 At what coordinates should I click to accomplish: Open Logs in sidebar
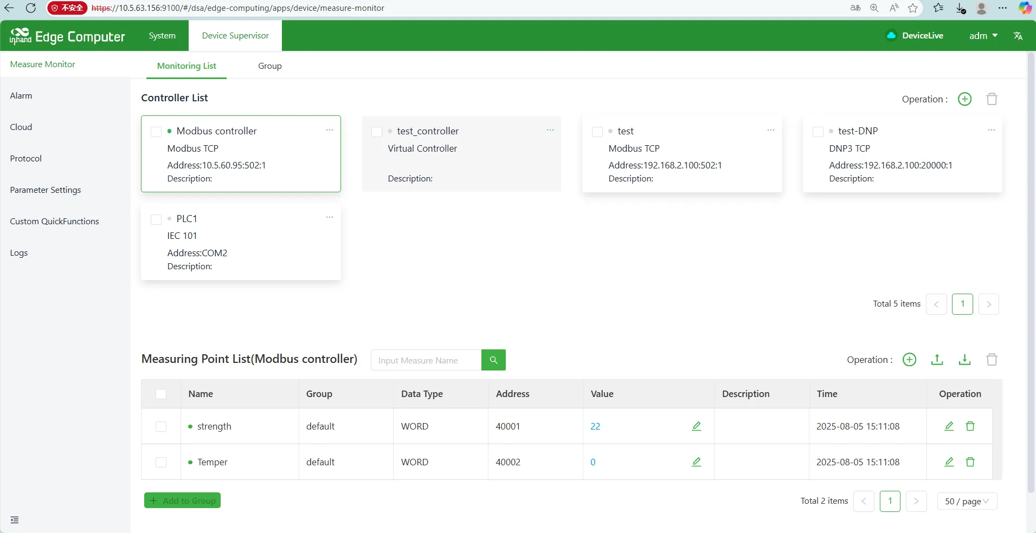19,253
